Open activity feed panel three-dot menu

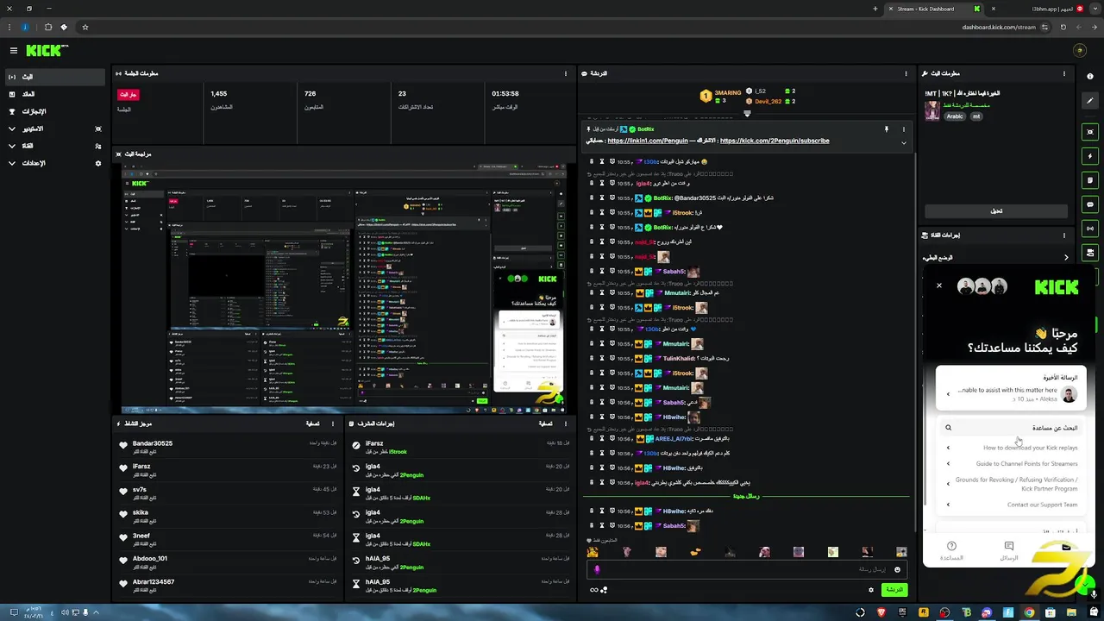(x=333, y=423)
